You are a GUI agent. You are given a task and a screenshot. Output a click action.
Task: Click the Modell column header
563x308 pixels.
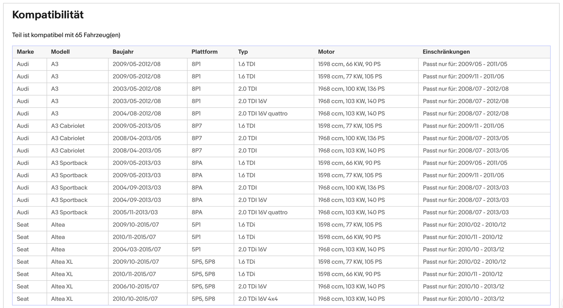pyautogui.click(x=60, y=52)
